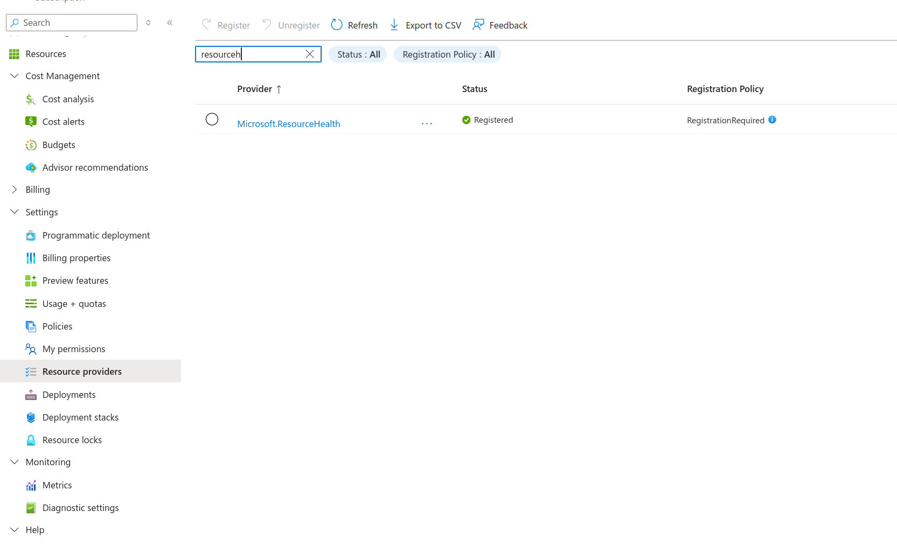Open Billing properties
Viewport: 897px width, 546px height.
[77, 258]
